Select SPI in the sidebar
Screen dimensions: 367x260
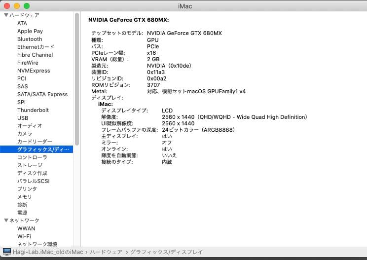[x=21, y=102]
